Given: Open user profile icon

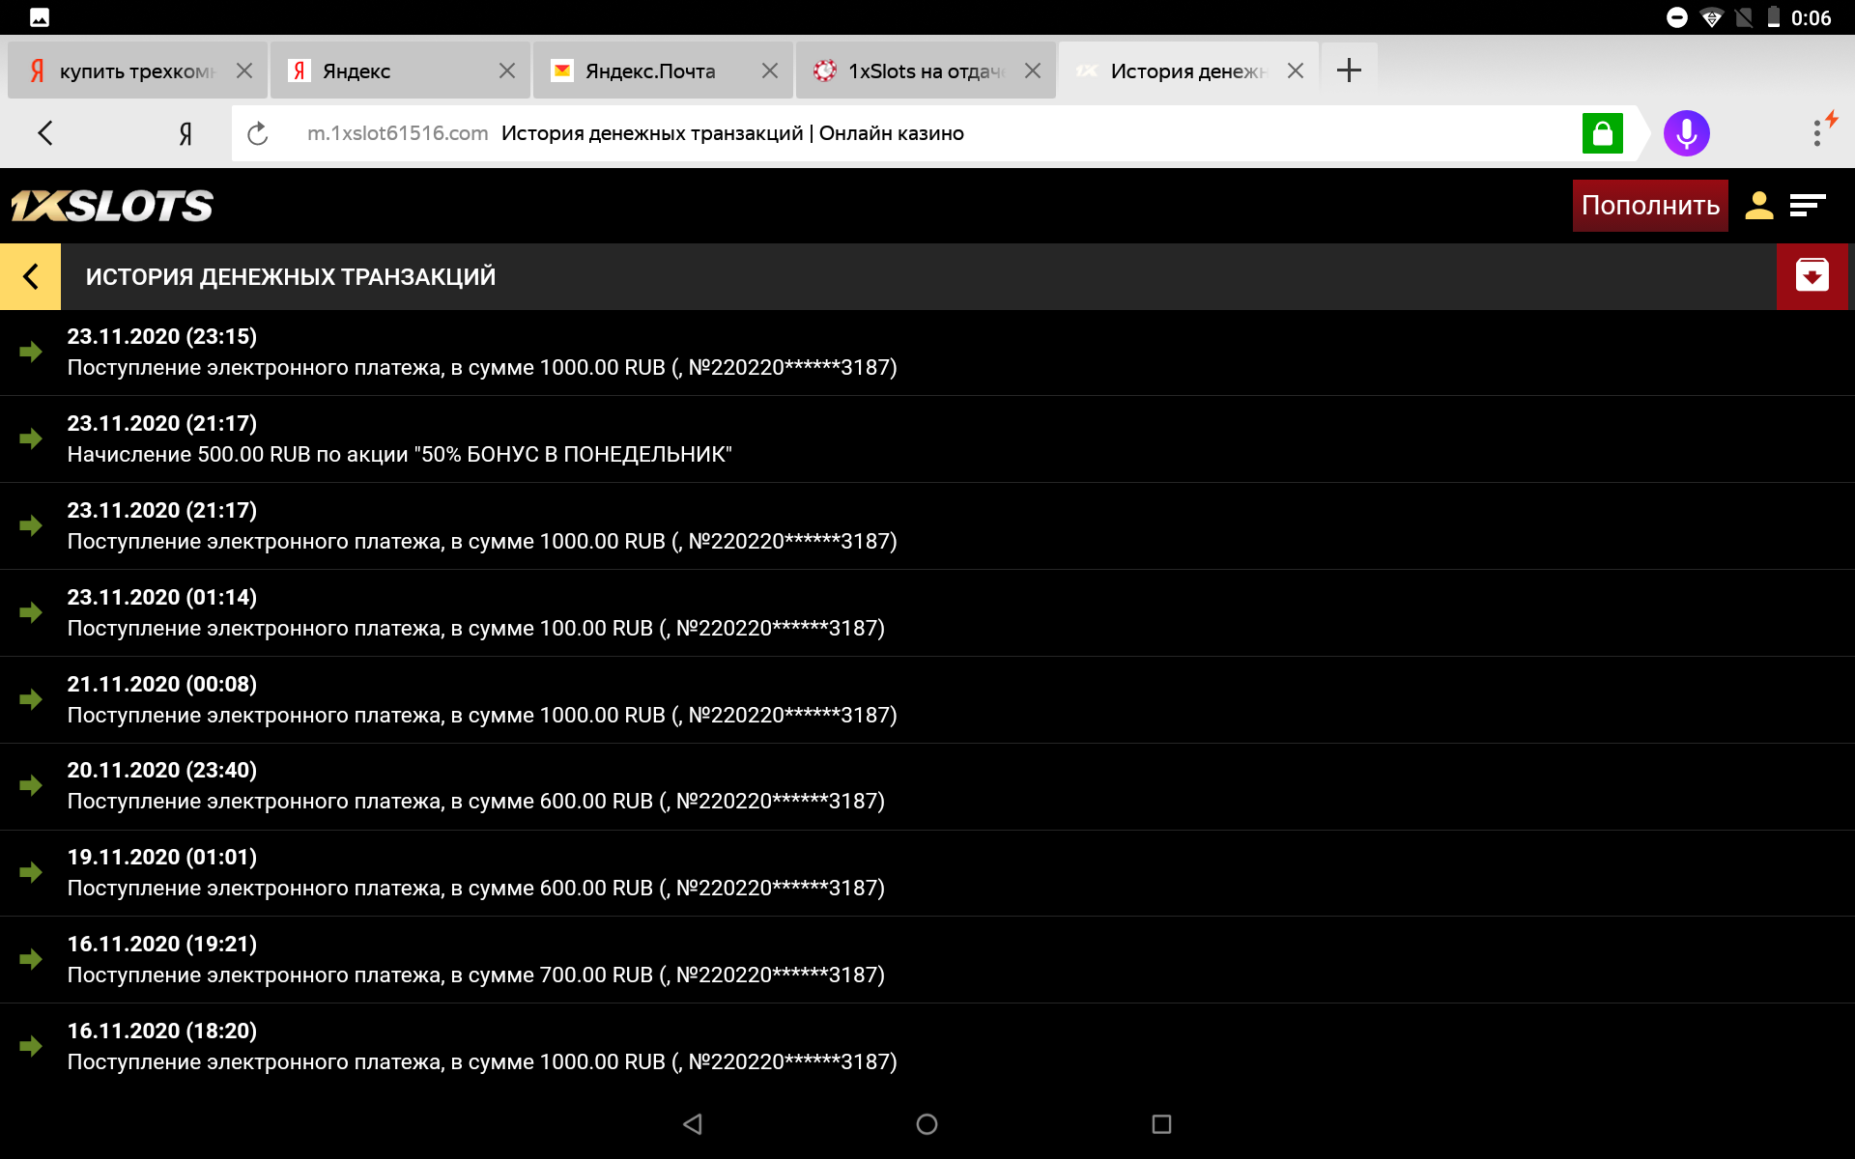Looking at the screenshot, I should coord(1758,205).
